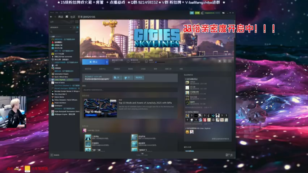
Task: Click the forward navigation arrow in Steam
Action: (x=55, y=17)
